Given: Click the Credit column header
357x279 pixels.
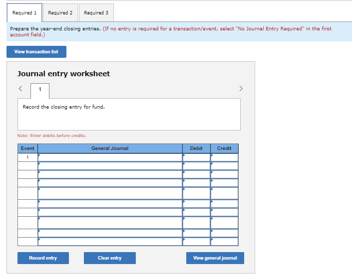Looking at the screenshot, I should pyautogui.click(x=224, y=148).
